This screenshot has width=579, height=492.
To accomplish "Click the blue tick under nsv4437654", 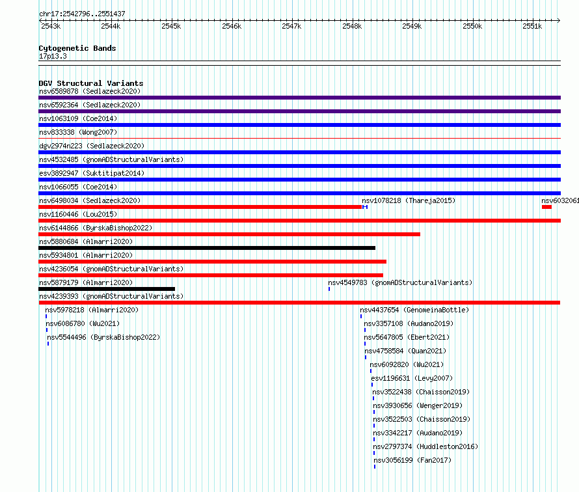I will pyautogui.click(x=361, y=316).
